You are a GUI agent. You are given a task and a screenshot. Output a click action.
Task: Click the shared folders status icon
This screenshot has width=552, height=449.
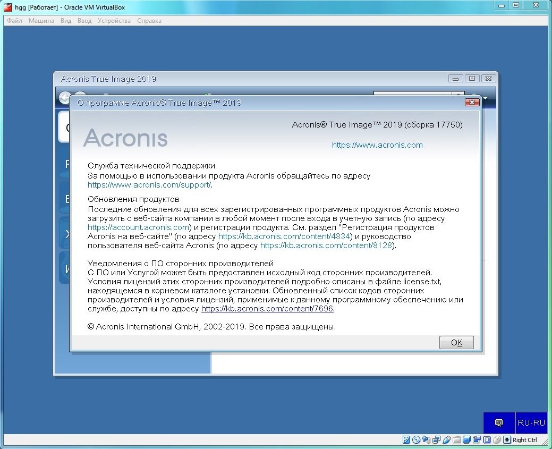pyautogui.click(x=456, y=440)
